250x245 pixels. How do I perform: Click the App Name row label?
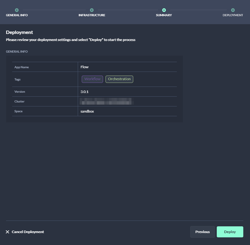pyautogui.click(x=22, y=67)
